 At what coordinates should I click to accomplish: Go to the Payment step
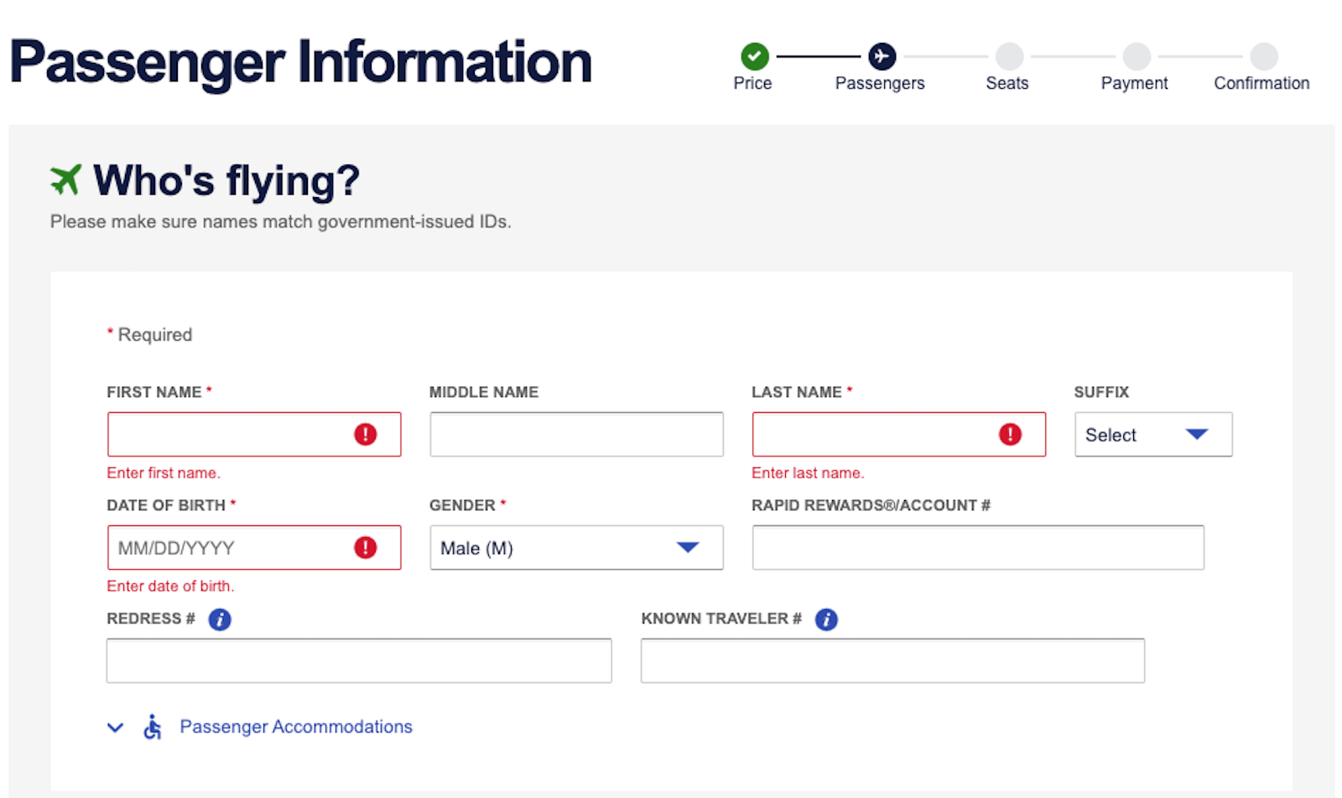(x=1134, y=83)
